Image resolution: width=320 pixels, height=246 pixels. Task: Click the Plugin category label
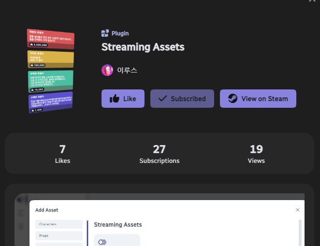120,33
